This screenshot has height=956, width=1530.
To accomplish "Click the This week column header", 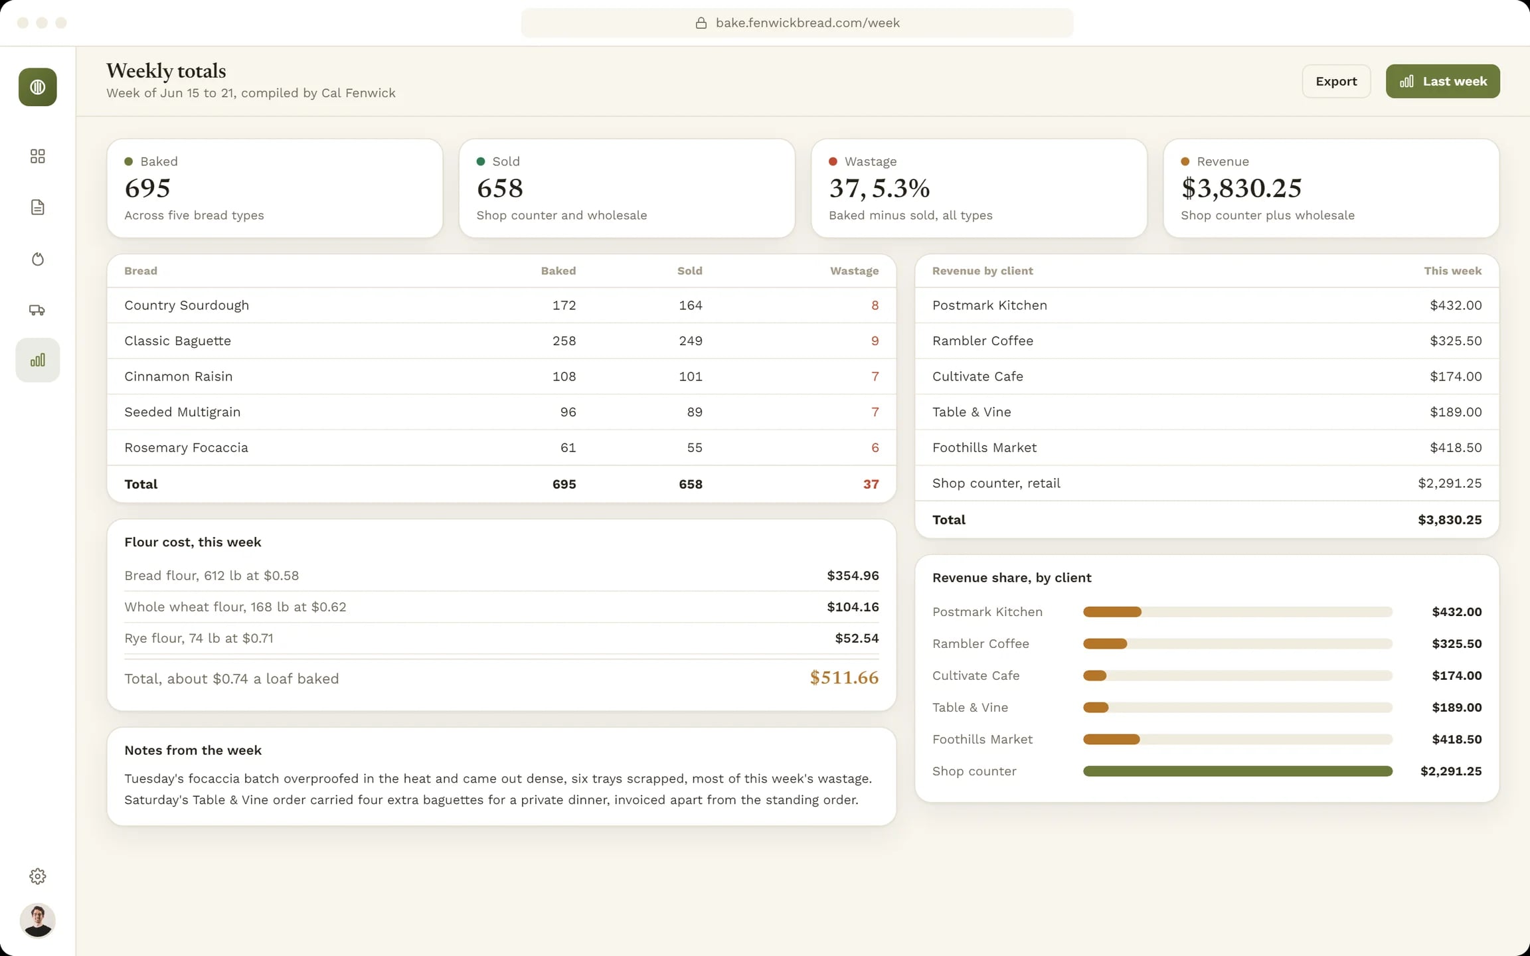I will coord(1452,271).
